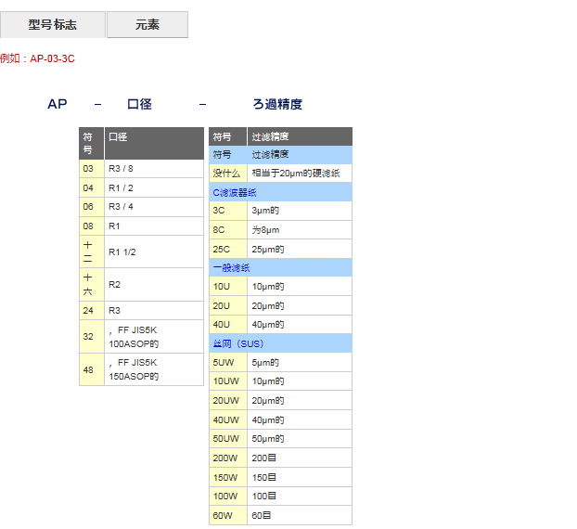Select the 40U symbol cell
The width and height of the screenshot is (577, 529).
(x=228, y=324)
